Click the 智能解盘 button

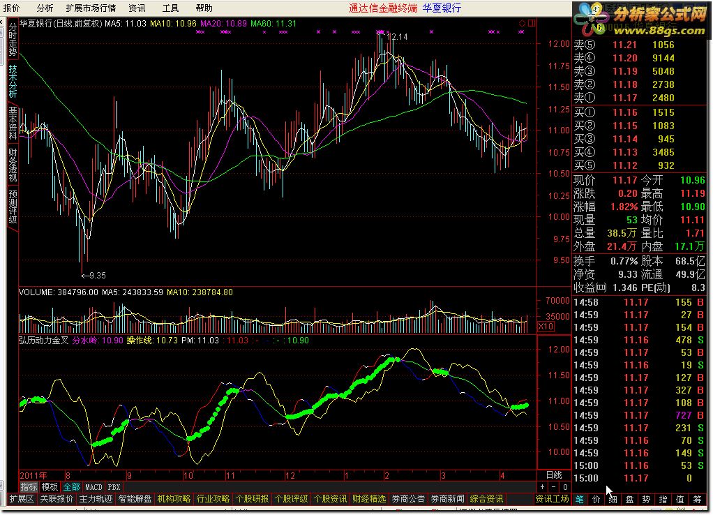(135, 499)
